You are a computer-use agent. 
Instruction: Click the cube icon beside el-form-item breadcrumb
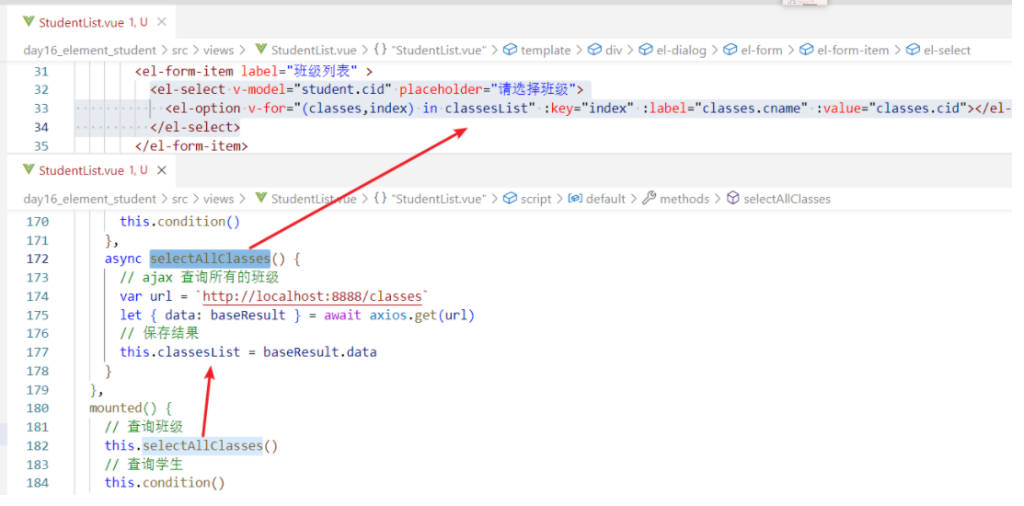(807, 50)
